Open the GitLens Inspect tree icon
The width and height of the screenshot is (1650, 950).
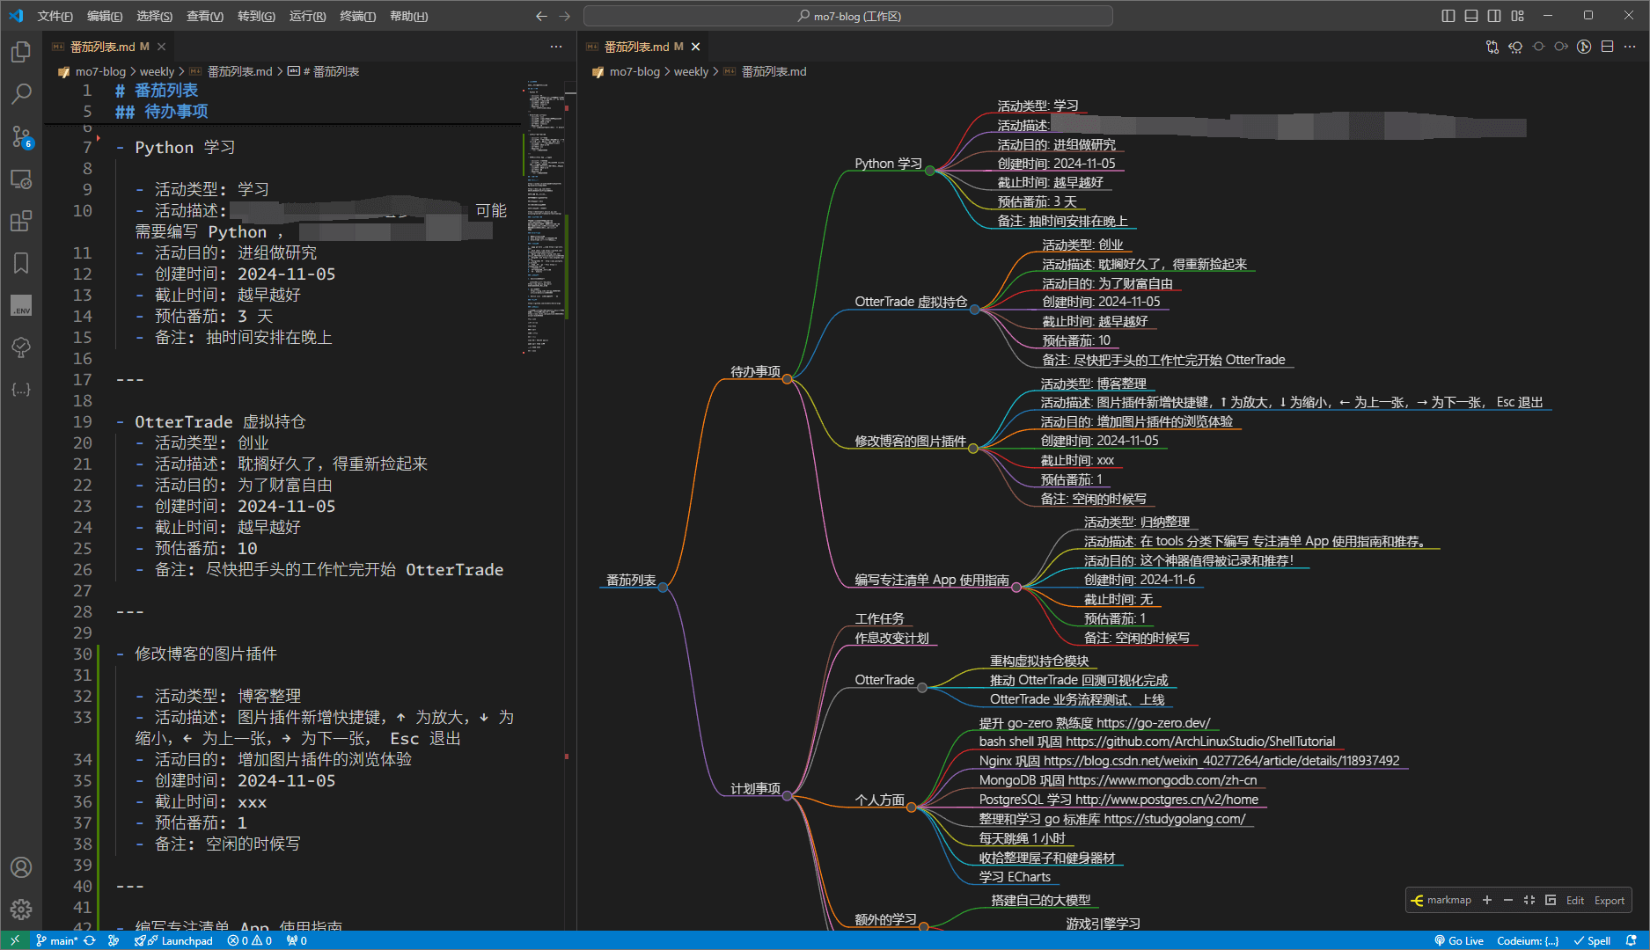[x=21, y=347]
